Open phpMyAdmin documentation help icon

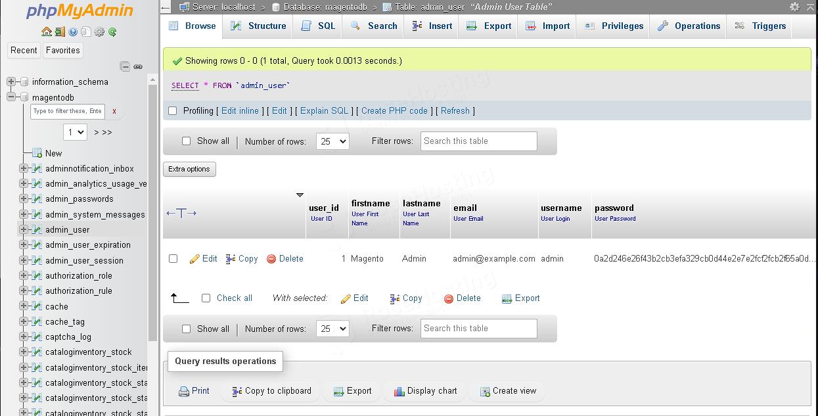[x=73, y=32]
